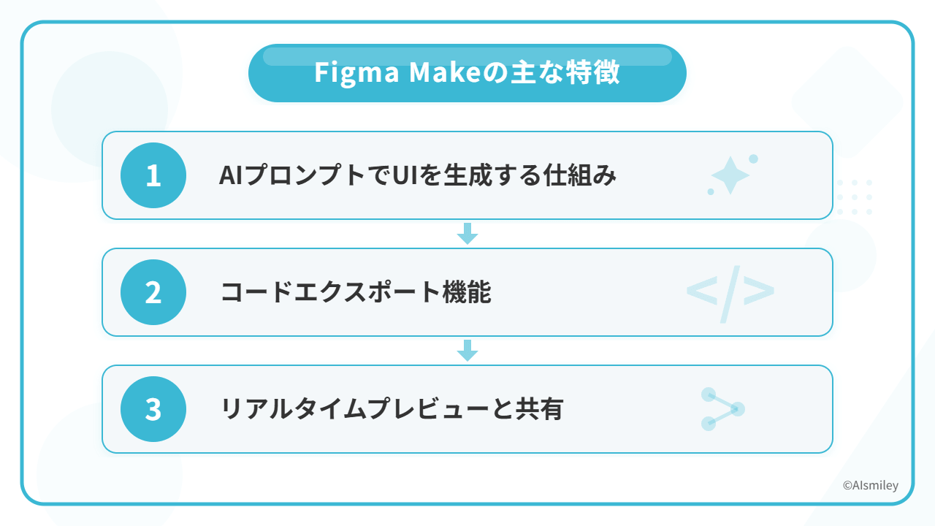Click the small dot above the sparkle
The height and width of the screenshot is (526, 935).
[x=753, y=159]
